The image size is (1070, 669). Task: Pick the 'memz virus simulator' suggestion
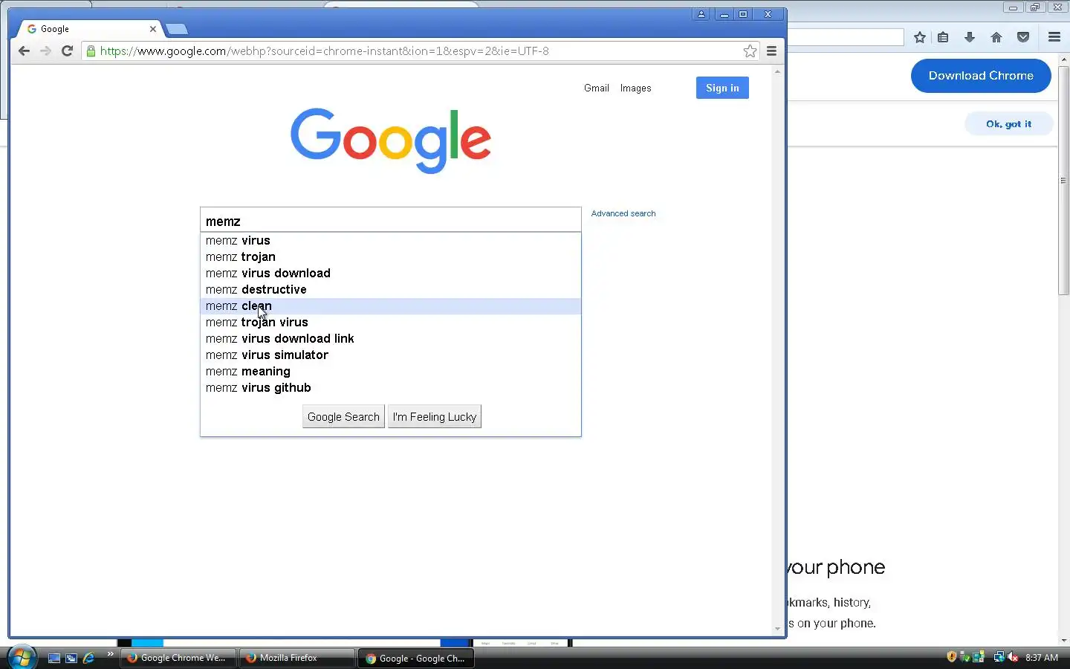(391, 355)
